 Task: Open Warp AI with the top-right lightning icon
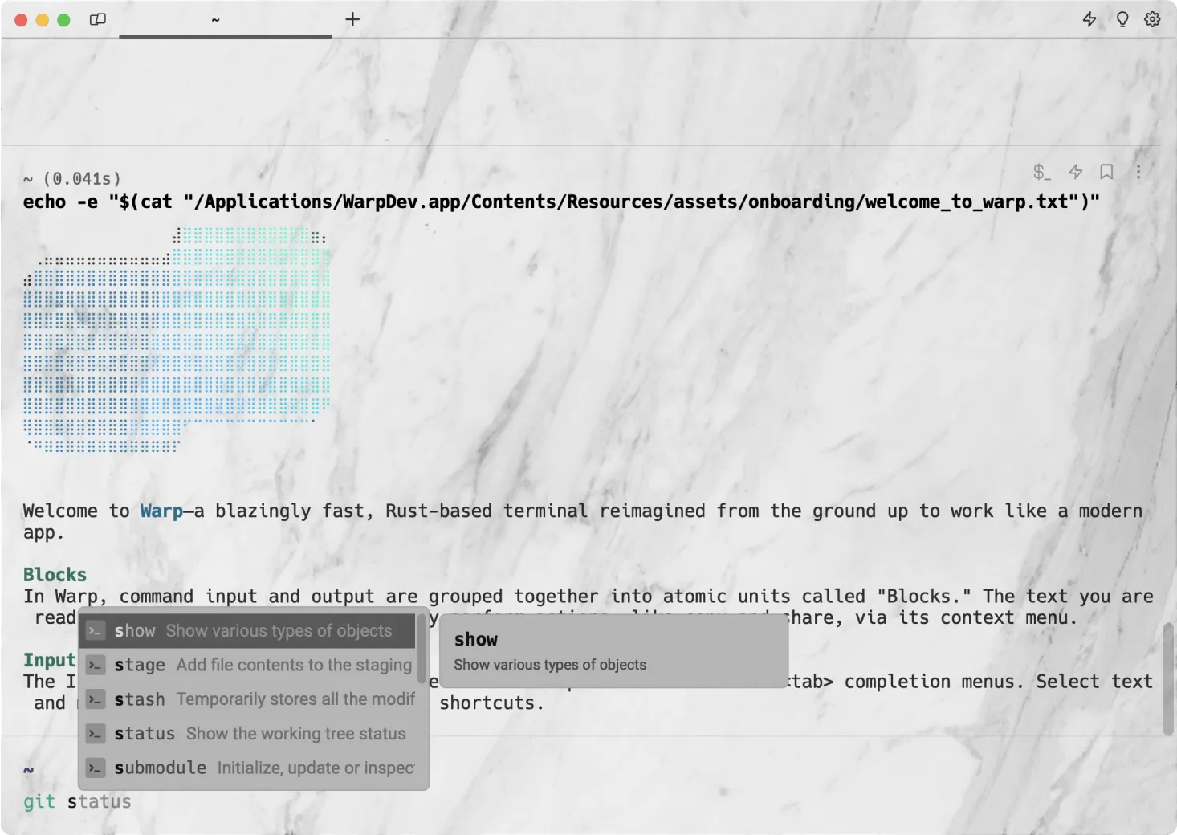pyautogui.click(x=1089, y=18)
